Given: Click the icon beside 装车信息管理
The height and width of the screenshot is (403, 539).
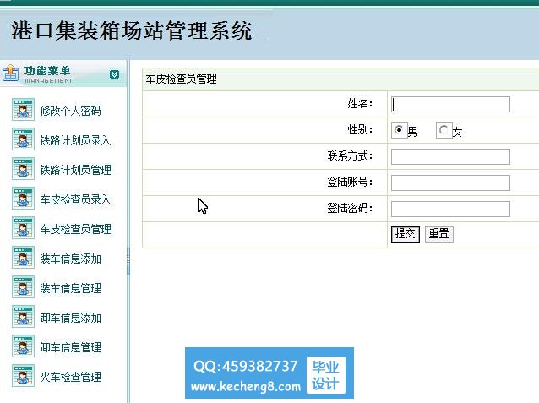Looking at the screenshot, I should tap(23, 287).
